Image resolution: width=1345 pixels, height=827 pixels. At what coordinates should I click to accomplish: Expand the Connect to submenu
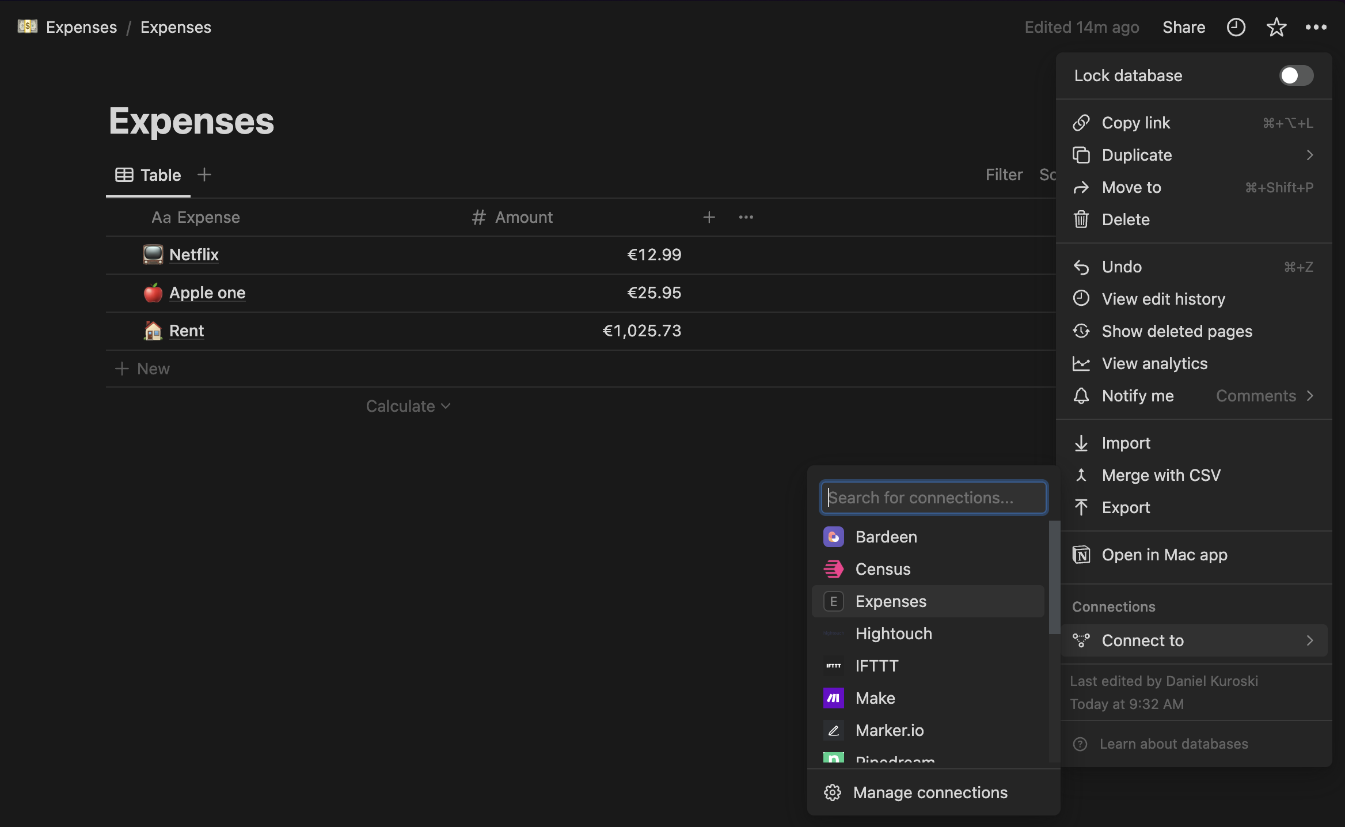pyautogui.click(x=1310, y=640)
